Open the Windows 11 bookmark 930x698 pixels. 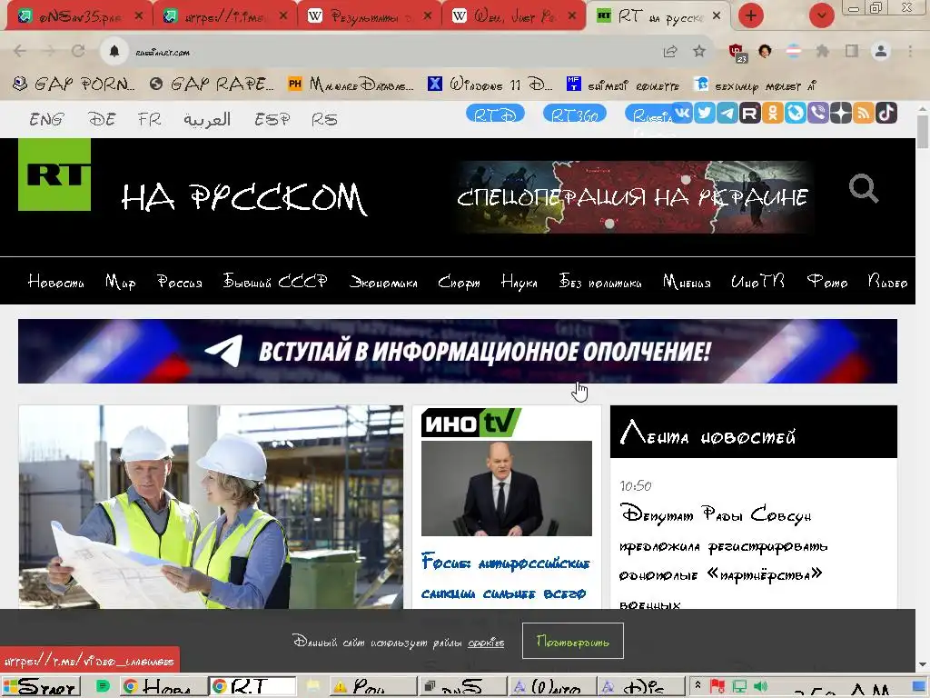[490, 85]
